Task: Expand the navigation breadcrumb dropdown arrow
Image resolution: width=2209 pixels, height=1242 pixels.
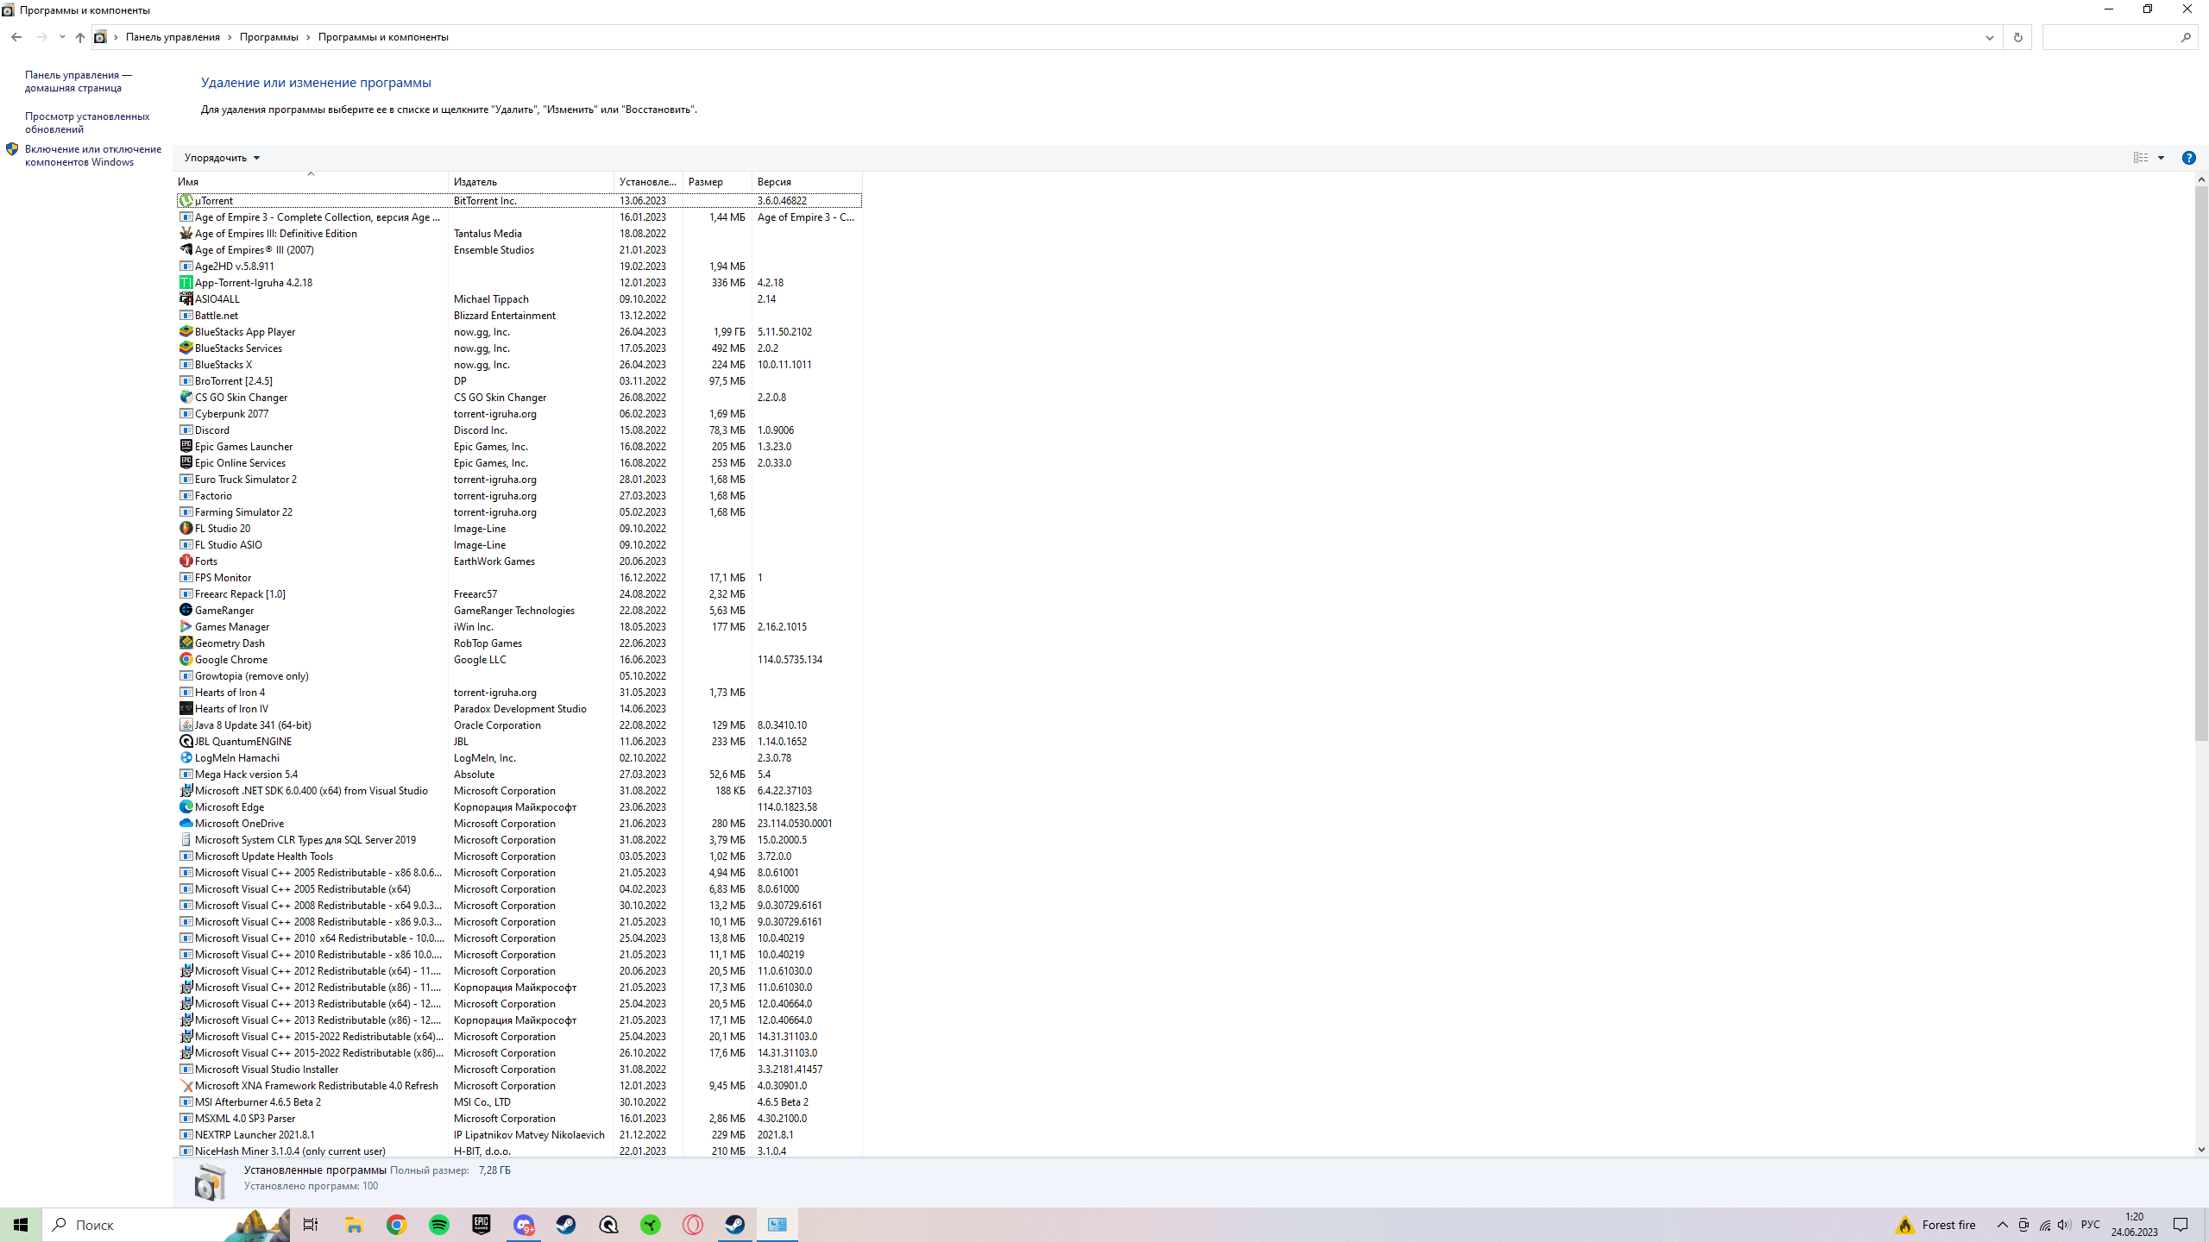Action: [1989, 38]
